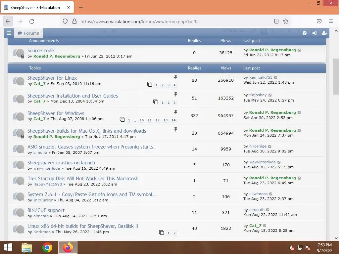View almeath's latest post icon
This screenshot has width=339, height=254.
coord(267,210)
